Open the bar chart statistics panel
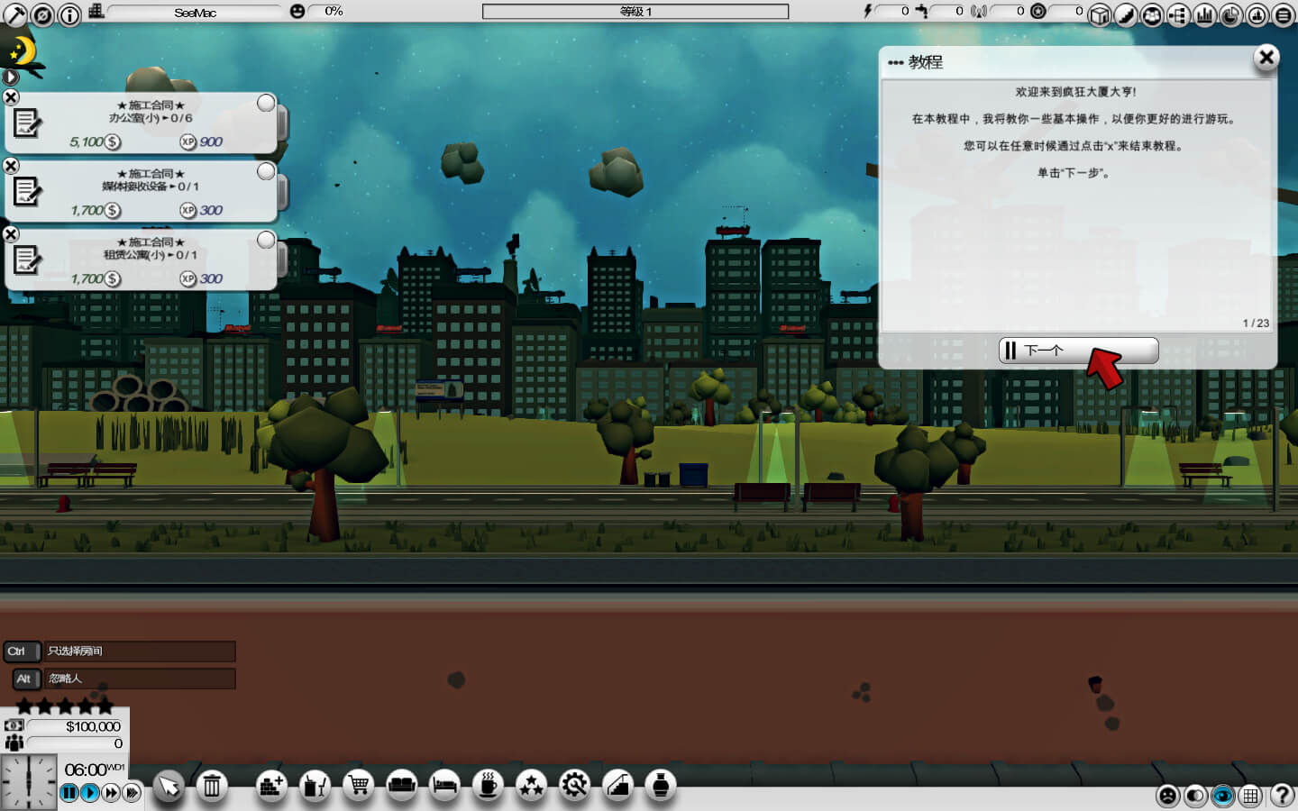The width and height of the screenshot is (1298, 811). (1204, 14)
